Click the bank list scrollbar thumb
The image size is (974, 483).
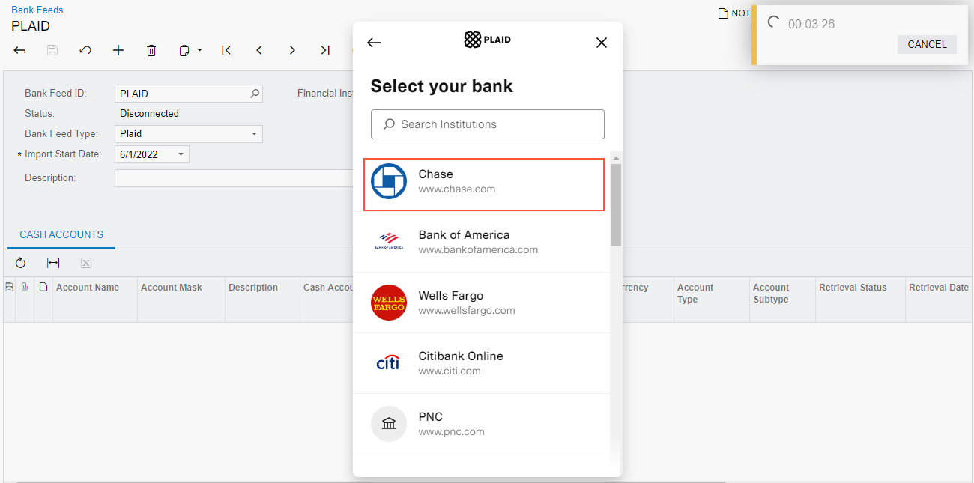click(616, 204)
